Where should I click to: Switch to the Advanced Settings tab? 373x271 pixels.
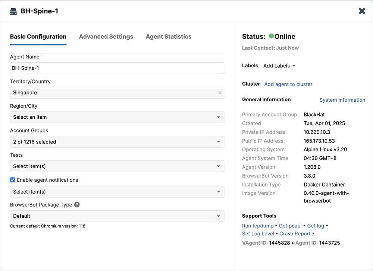106,36
